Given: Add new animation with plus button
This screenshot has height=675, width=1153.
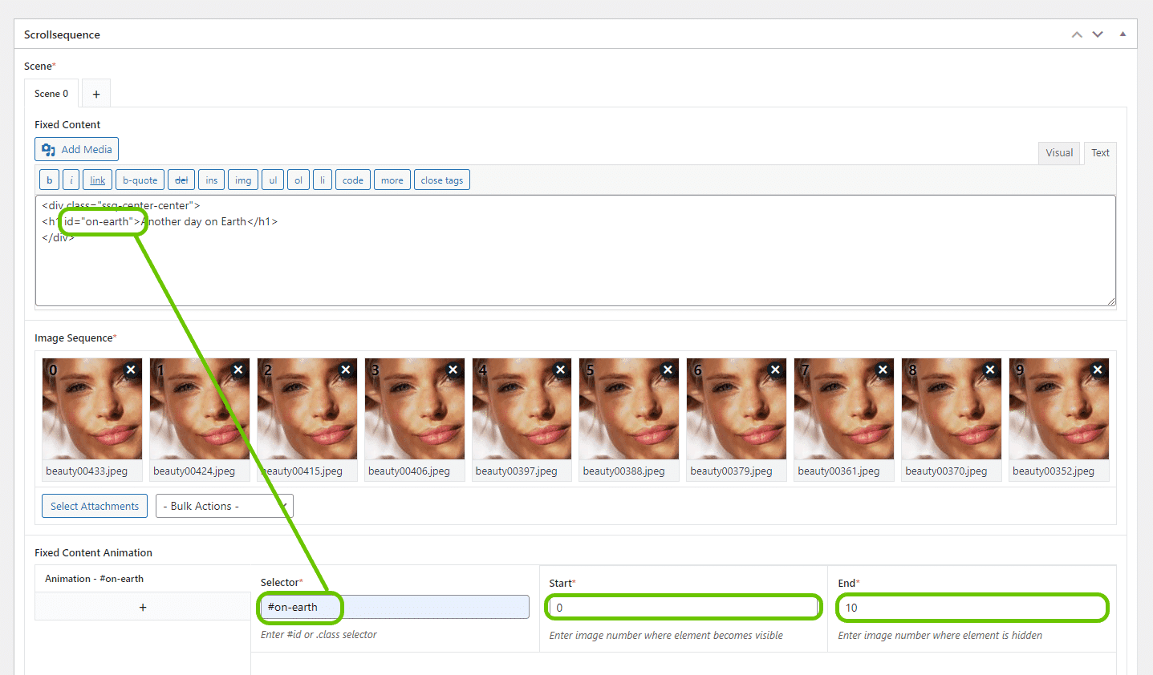Looking at the screenshot, I should point(143,607).
